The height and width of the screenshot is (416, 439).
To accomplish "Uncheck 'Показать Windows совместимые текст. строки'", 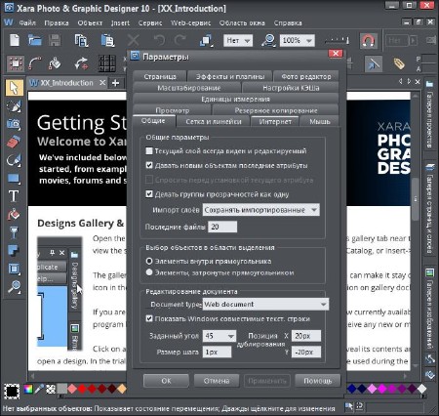I will (x=149, y=318).
